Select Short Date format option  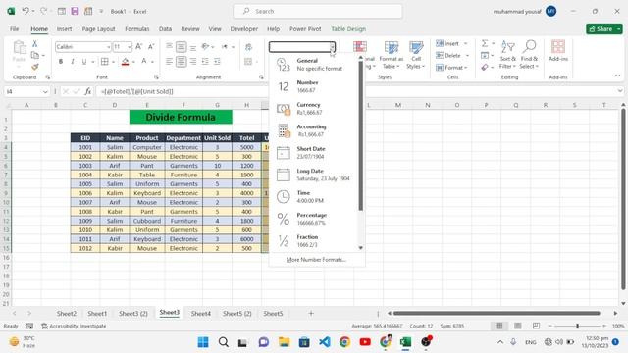(314, 153)
